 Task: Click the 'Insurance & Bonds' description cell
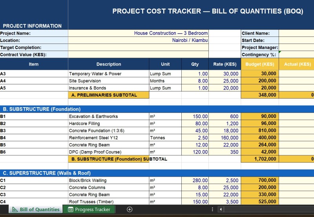109,88
